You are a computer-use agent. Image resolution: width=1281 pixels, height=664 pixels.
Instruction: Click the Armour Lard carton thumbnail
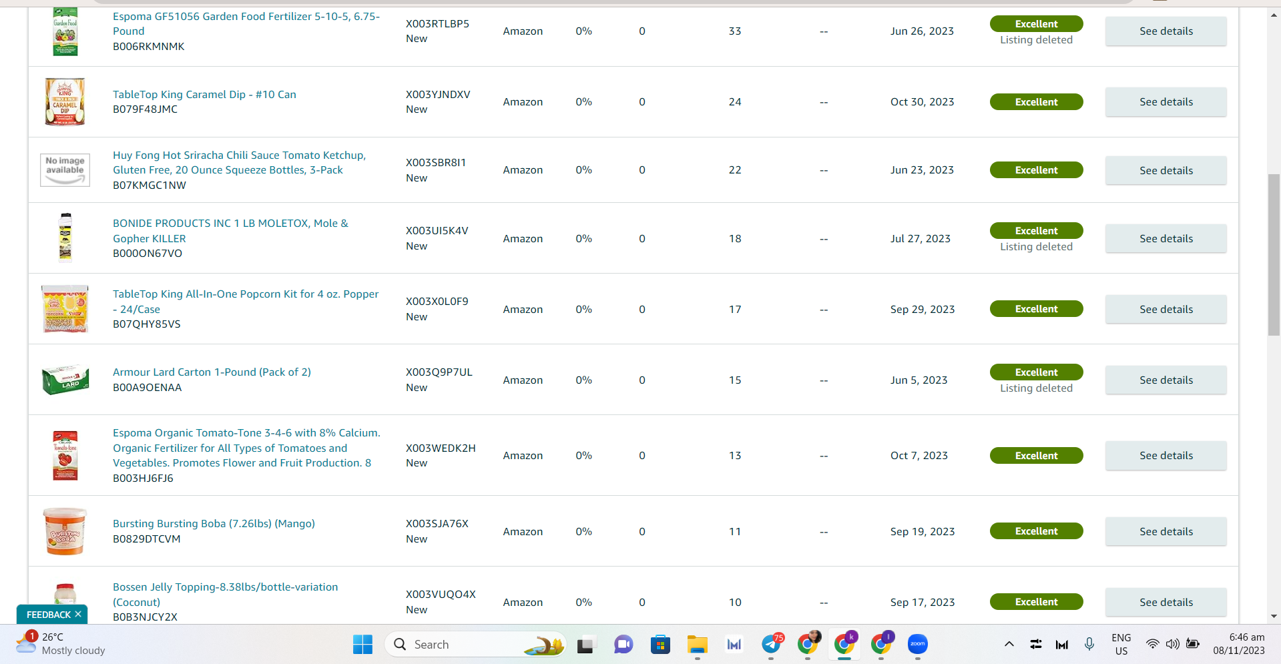click(x=65, y=380)
